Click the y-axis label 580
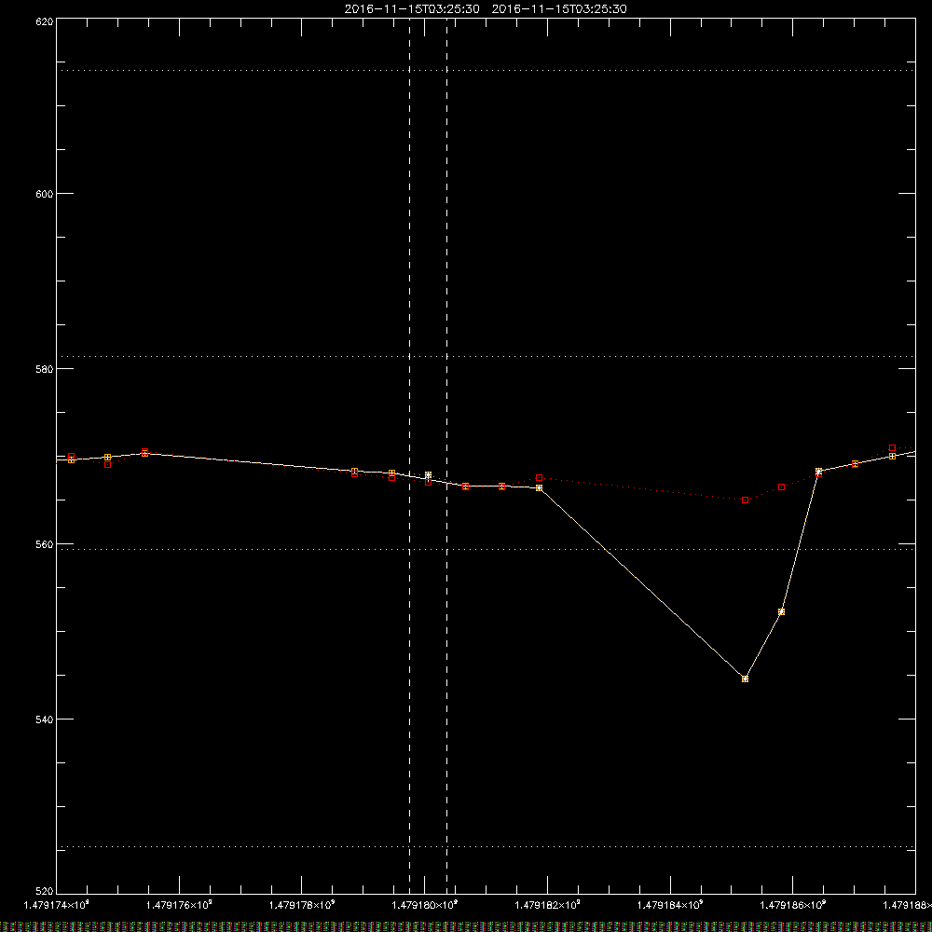Viewport: 932px width, 932px height. click(x=45, y=368)
